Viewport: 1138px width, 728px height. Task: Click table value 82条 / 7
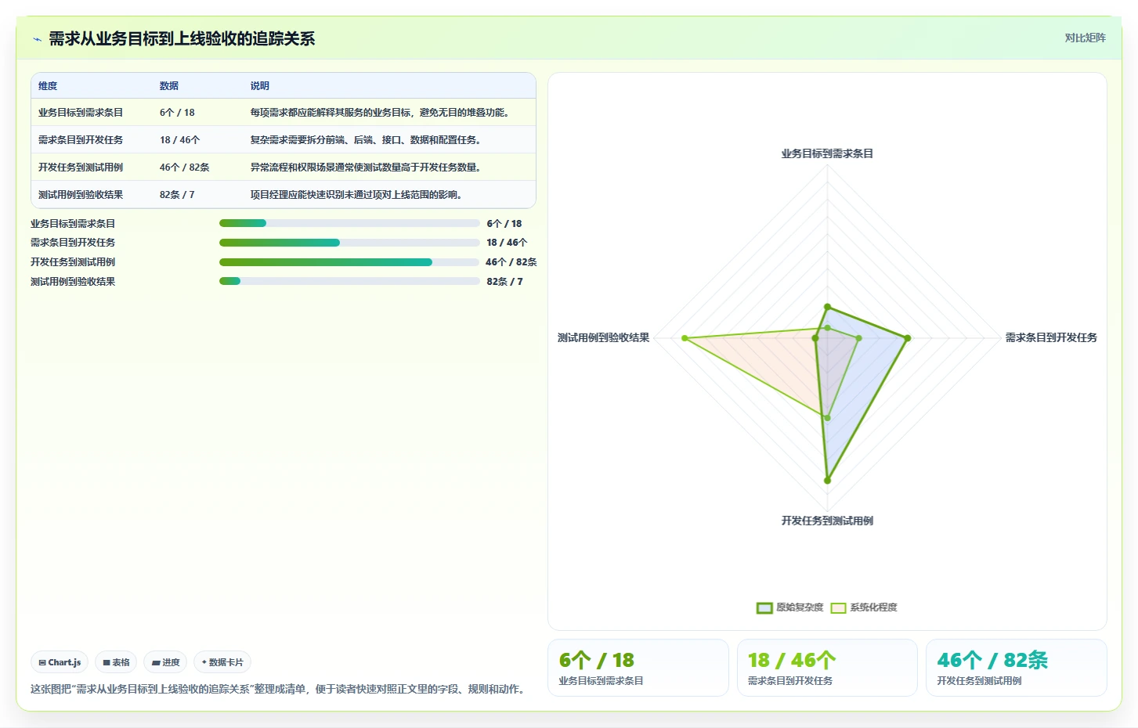pos(177,195)
